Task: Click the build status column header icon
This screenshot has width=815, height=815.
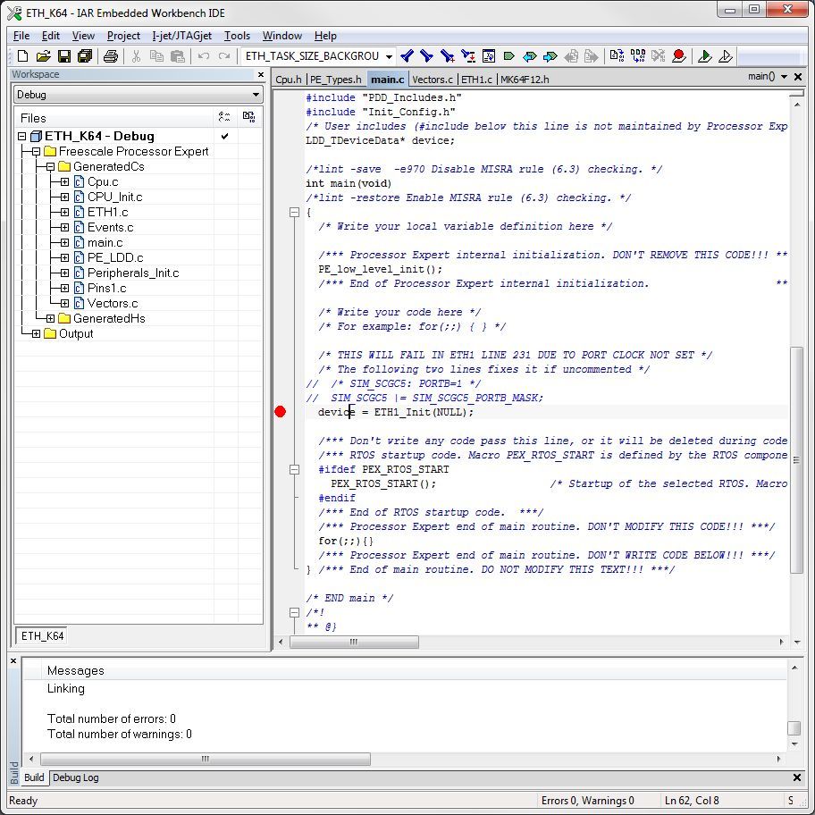Action: point(249,117)
